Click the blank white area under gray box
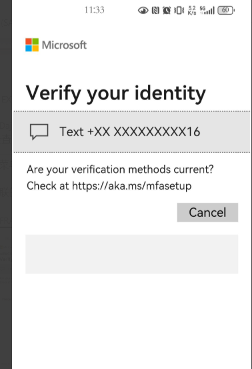Viewport: 252px width, 369px height. (x=131, y=320)
